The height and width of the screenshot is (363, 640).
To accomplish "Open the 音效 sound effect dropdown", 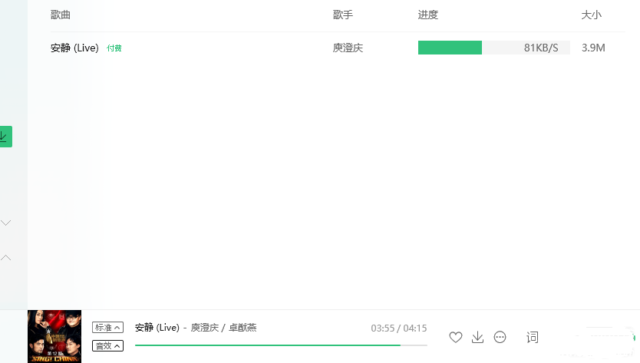I will [x=107, y=346].
